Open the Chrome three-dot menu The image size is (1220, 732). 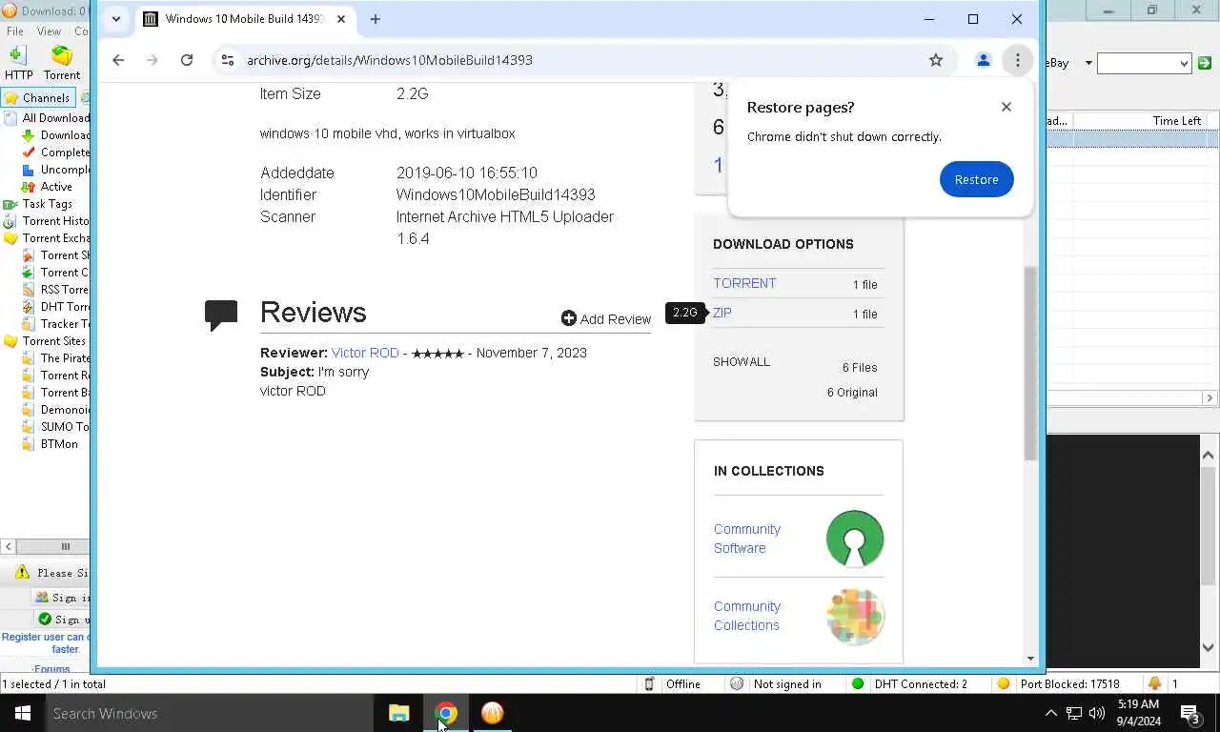click(1018, 60)
